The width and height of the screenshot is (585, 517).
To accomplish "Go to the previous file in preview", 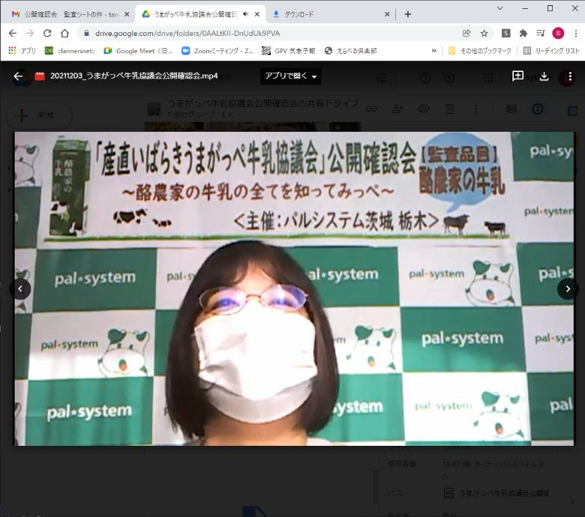I will tap(21, 288).
